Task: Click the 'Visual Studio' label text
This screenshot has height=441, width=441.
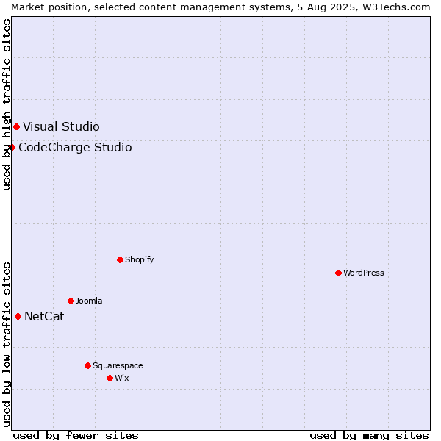Action: click(x=61, y=127)
